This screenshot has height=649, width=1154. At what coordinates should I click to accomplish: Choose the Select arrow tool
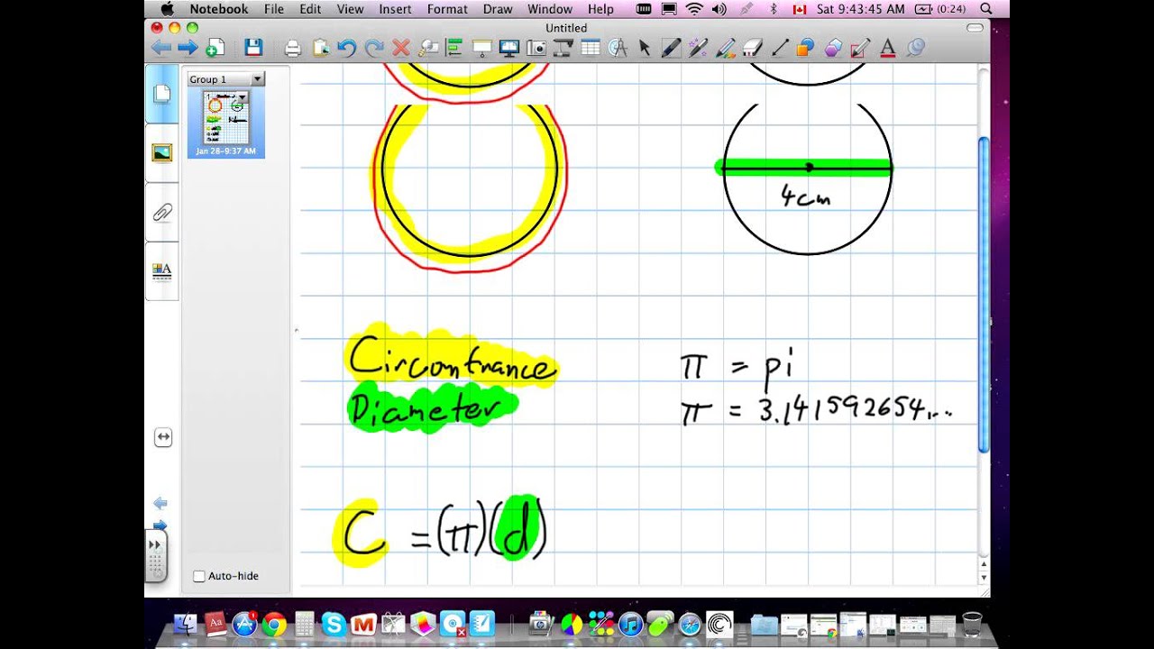click(645, 48)
